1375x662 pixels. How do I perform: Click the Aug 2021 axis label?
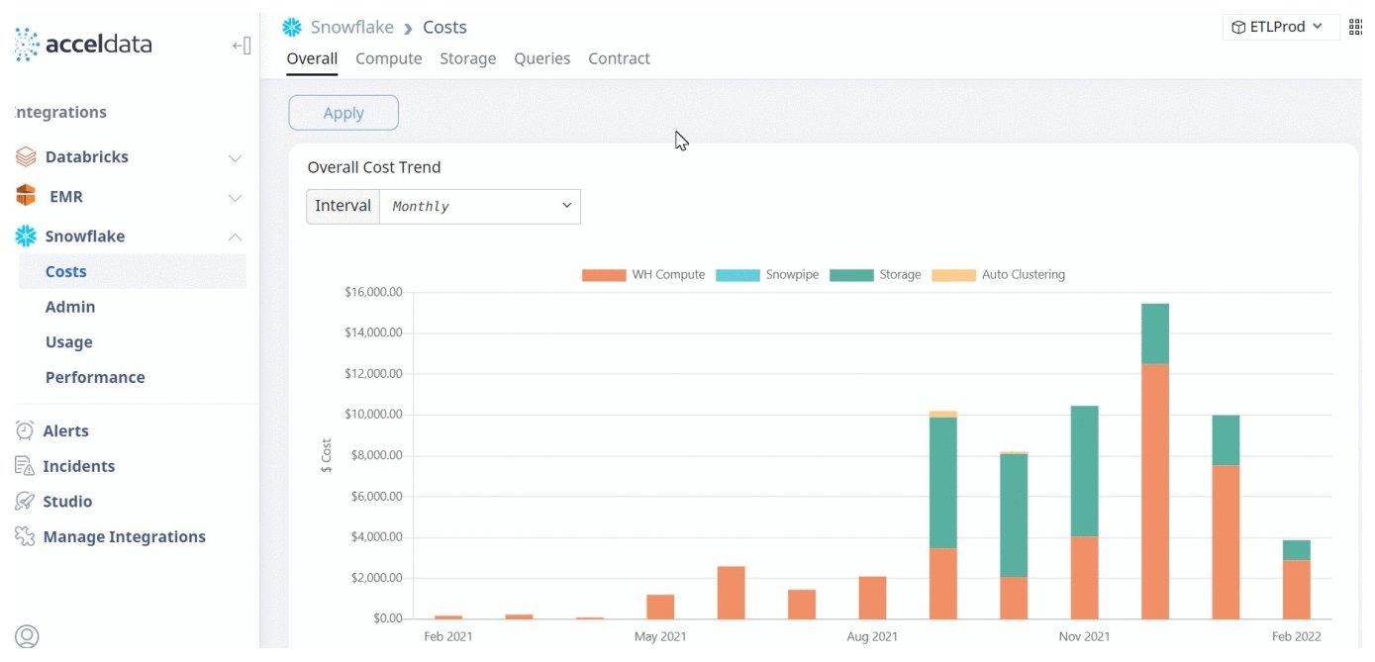click(x=872, y=636)
